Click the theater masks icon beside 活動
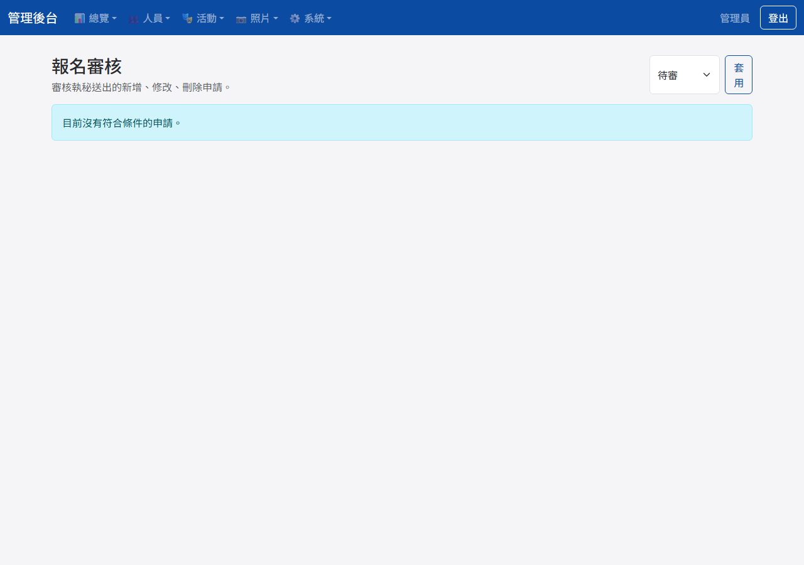The height and width of the screenshot is (565, 804). [187, 18]
